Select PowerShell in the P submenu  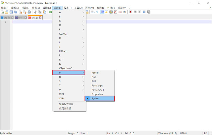point(100,90)
